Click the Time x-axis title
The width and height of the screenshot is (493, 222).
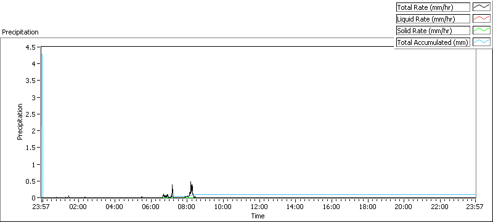[258, 216]
